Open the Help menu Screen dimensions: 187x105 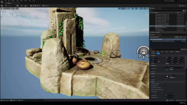(34, 1)
